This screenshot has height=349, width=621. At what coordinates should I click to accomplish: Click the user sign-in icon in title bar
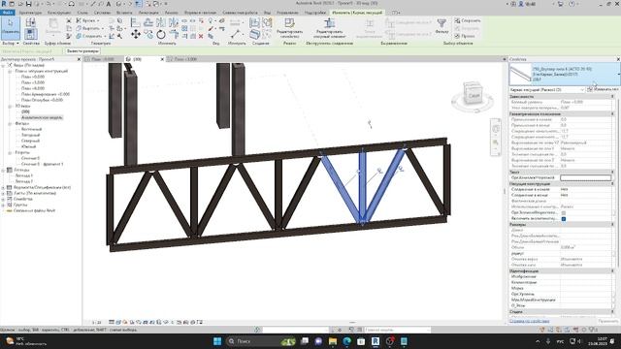[x=522, y=4]
